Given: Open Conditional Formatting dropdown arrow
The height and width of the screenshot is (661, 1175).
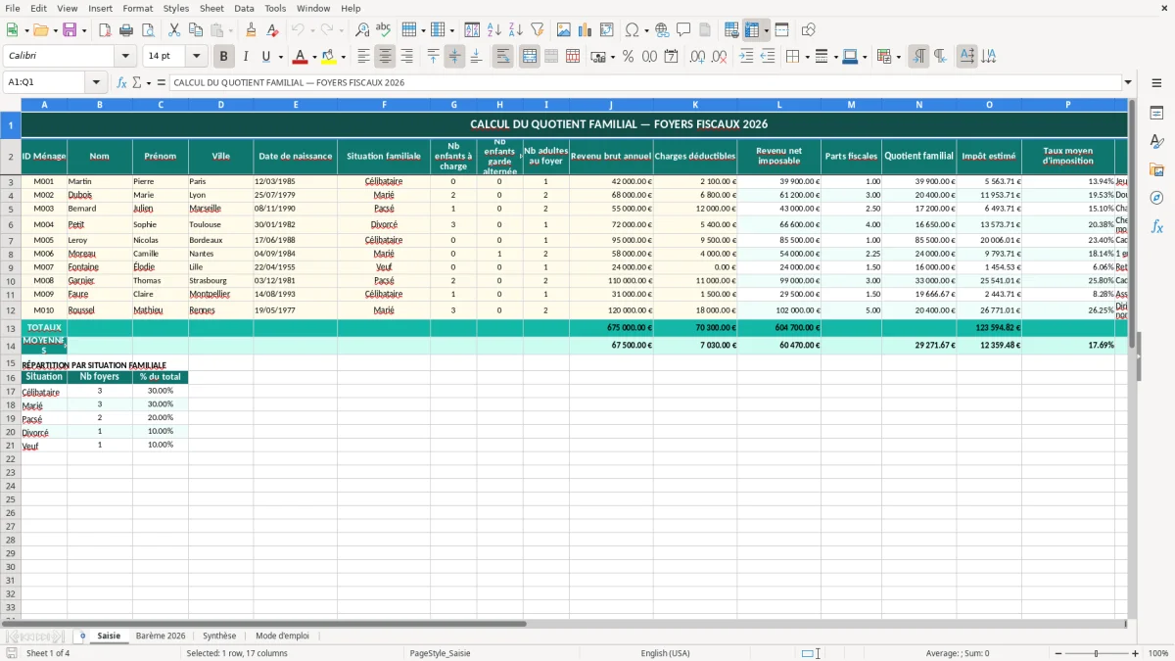Looking at the screenshot, I should (x=898, y=57).
